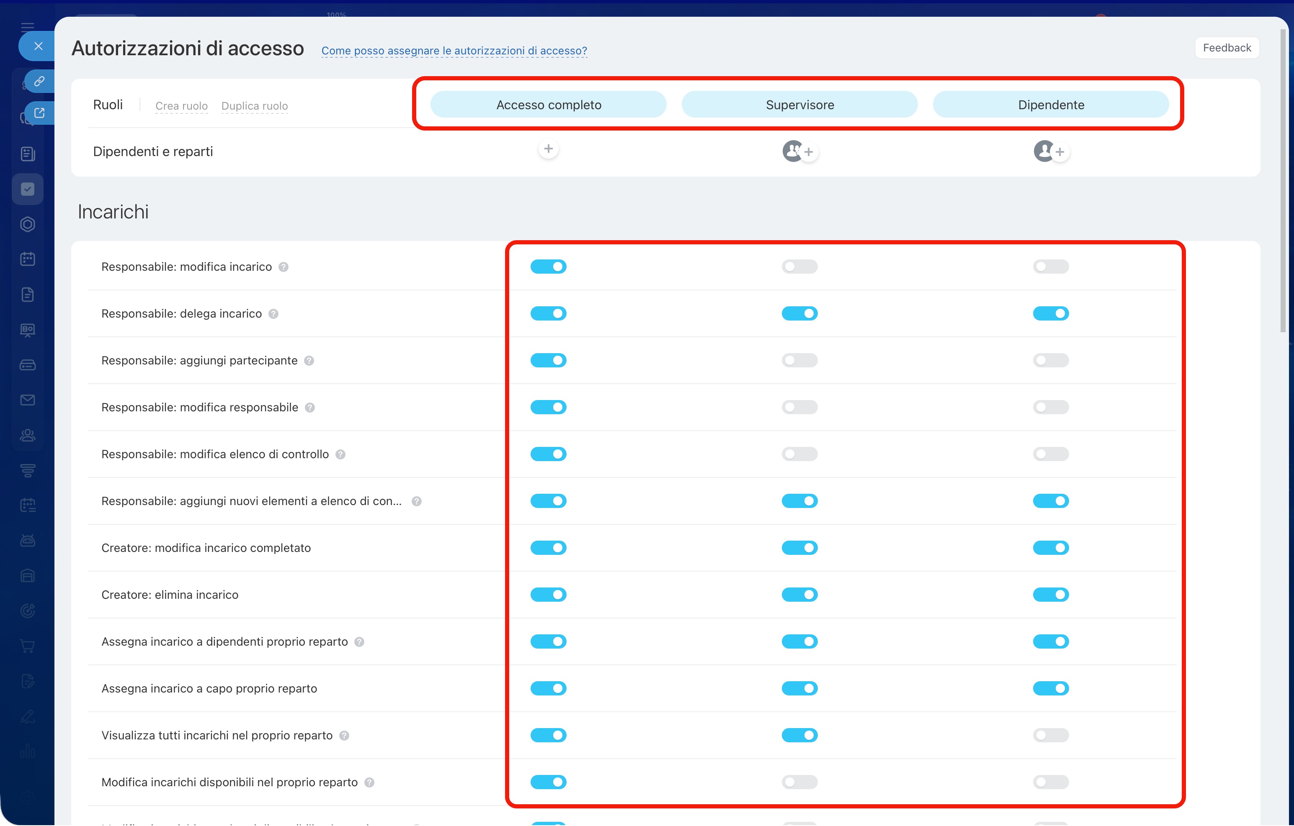Select the Accesso completo role header
The width and height of the screenshot is (1294, 826).
pos(548,105)
